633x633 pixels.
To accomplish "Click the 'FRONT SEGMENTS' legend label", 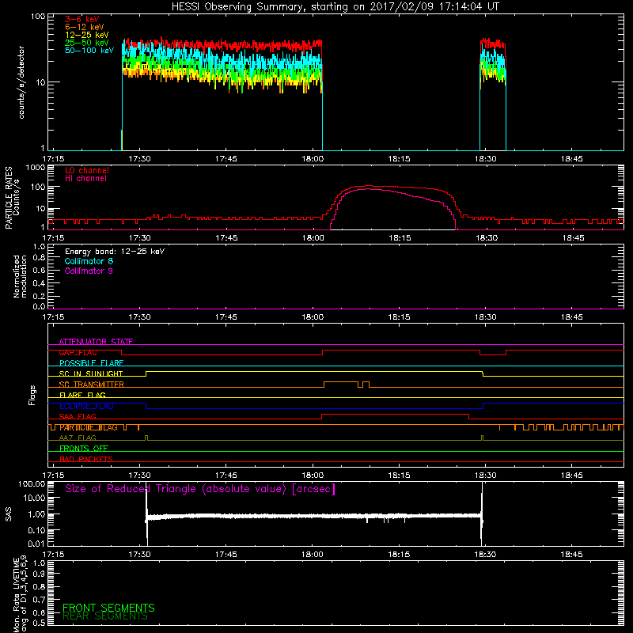I will (x=108, y=608).
